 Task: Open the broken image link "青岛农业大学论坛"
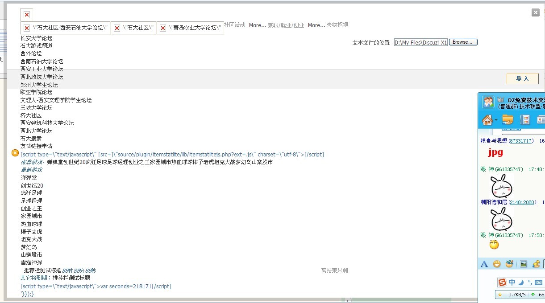tap(191, 28)
